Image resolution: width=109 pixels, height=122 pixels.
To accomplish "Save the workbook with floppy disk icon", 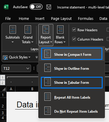I will 49,7.
